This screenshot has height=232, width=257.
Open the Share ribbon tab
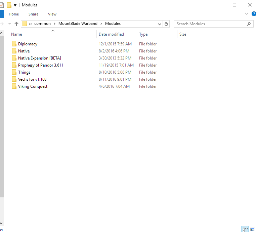coord(34,14)
